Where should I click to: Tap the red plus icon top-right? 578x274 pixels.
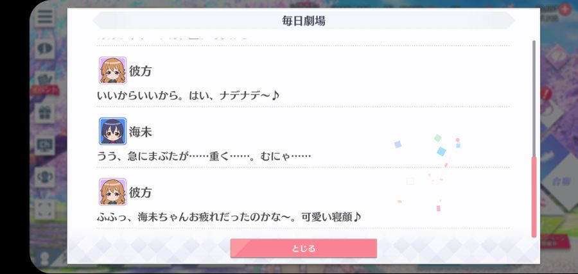click(564, 9)
